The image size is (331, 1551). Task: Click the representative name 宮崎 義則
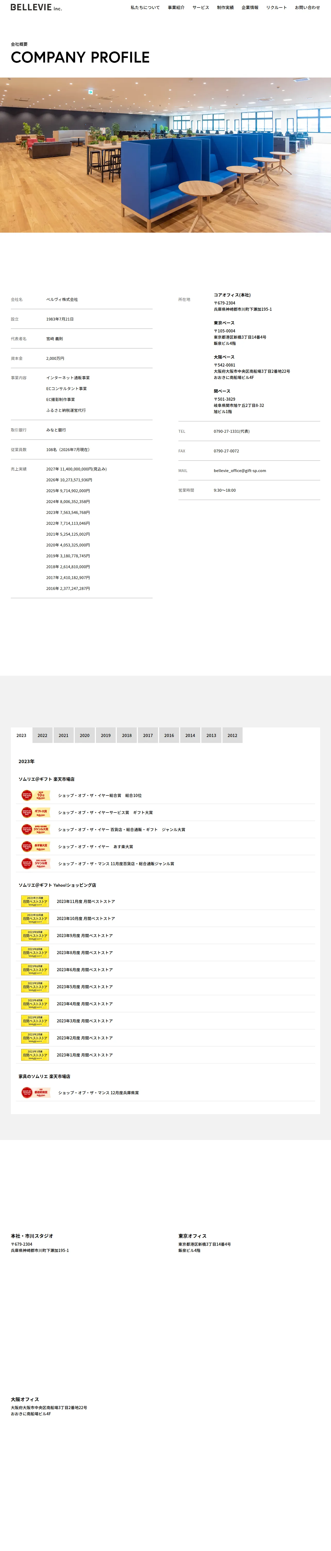click(x=55, y=339)
